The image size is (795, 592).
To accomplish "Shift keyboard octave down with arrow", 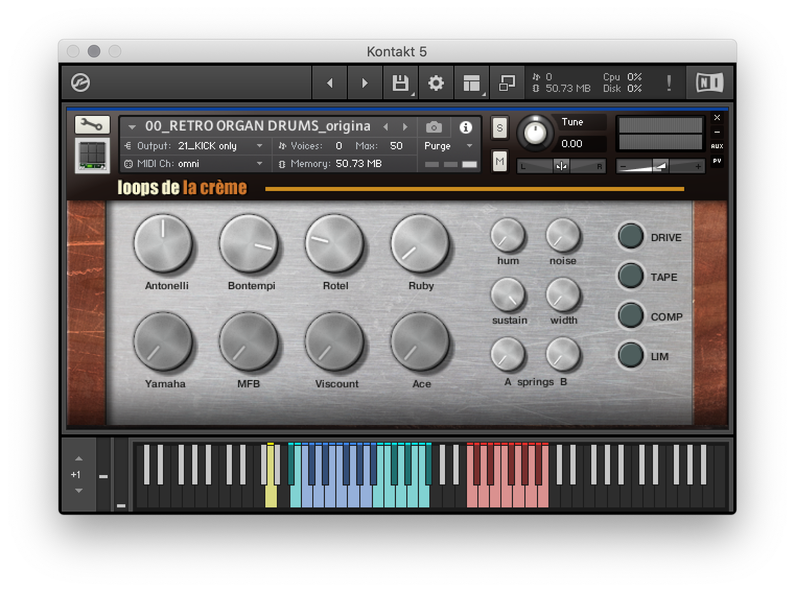I will pyautogui.click(x=79, y=490).
